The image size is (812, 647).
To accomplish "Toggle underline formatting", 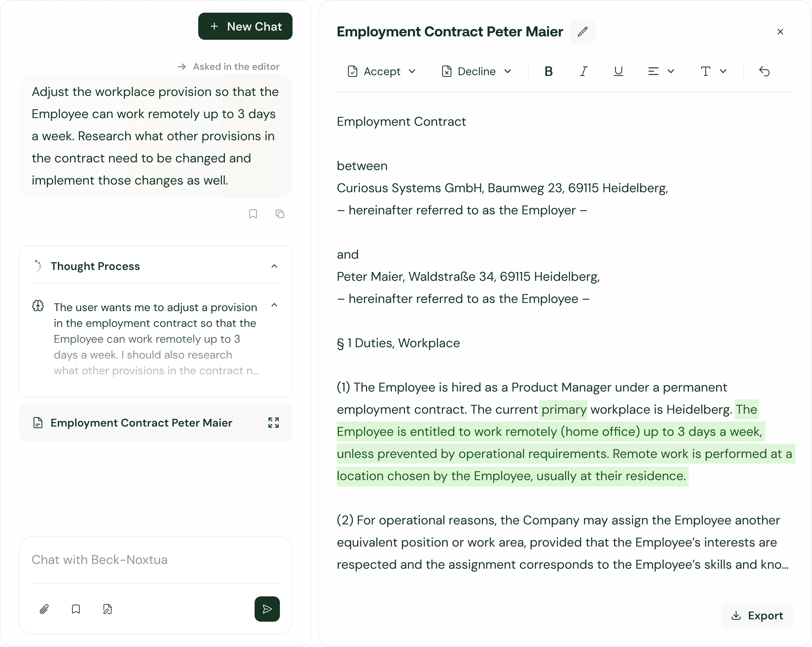I will coord(618,71).
